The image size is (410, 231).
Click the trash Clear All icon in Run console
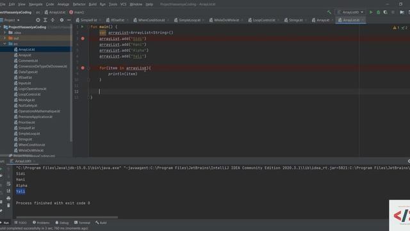point(8,205)
